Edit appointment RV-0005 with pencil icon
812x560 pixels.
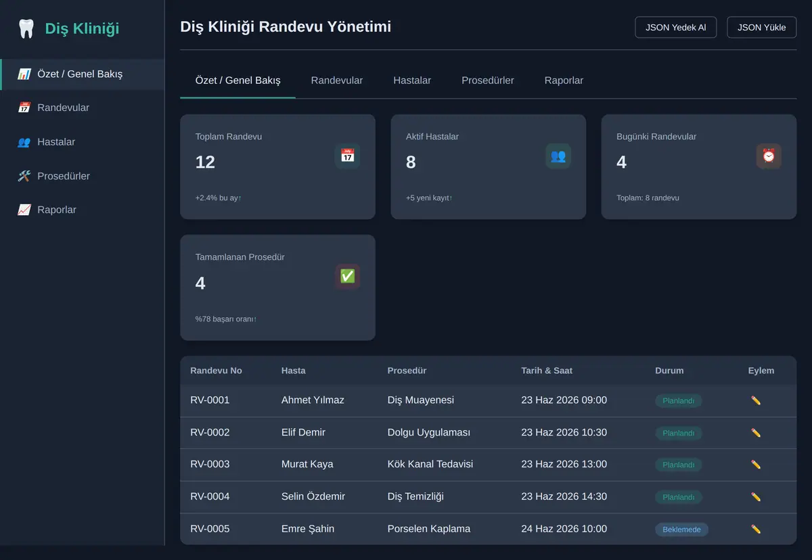click(x=756, y=529)
